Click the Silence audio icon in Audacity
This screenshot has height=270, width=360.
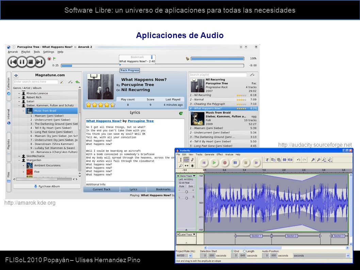tap(290, 160)
